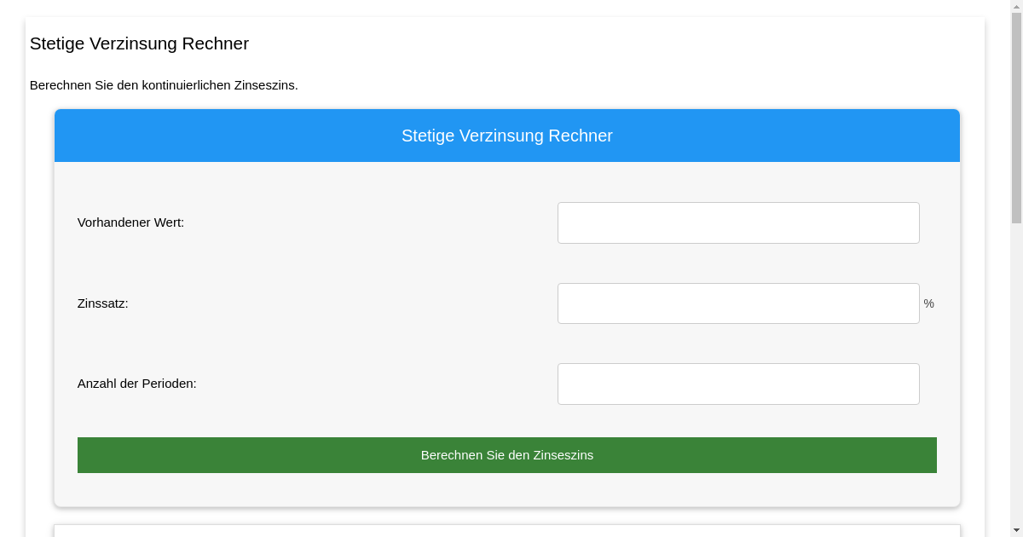
Task: Click the Anzahl der Perioden label
Action: tap(137, 384)
